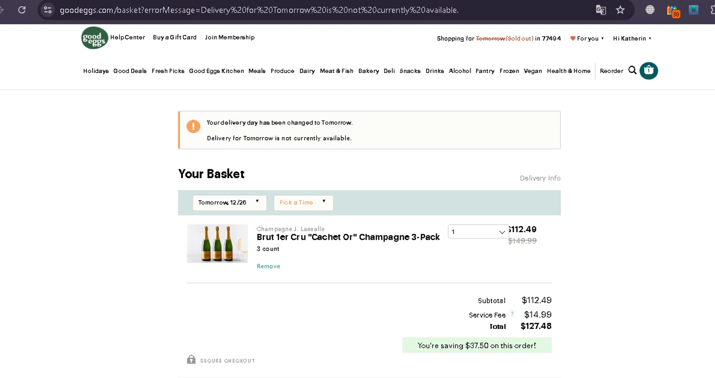Image resolution: width=715 pixels, height=378 pixels.
Task: Click the orange heart next to For you
Action: pos(572,39)
